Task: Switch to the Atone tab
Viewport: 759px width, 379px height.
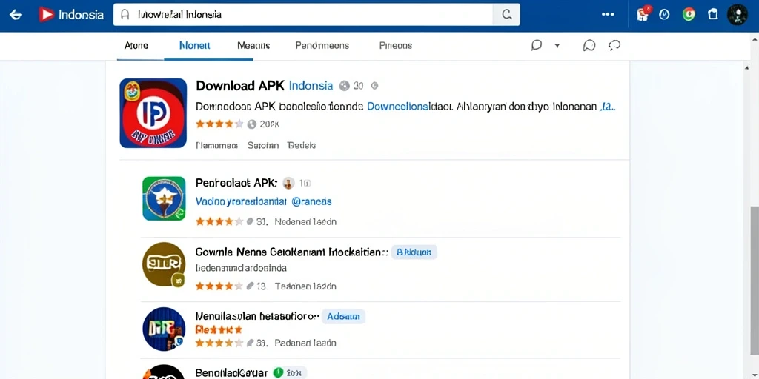Action: pos(136,45)
